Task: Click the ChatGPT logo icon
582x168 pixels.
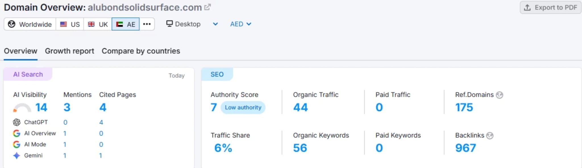Action: pos(17,122)
